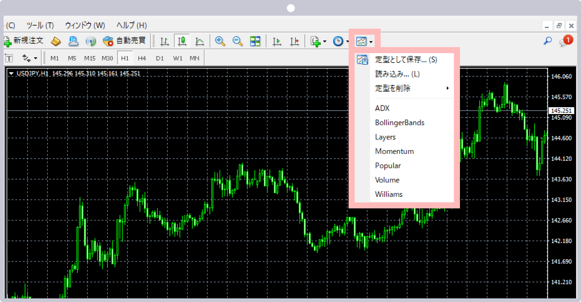Click the zoom out magnifier icon
This screenshot has height=302, width=581.
click(x=237, y=41)
